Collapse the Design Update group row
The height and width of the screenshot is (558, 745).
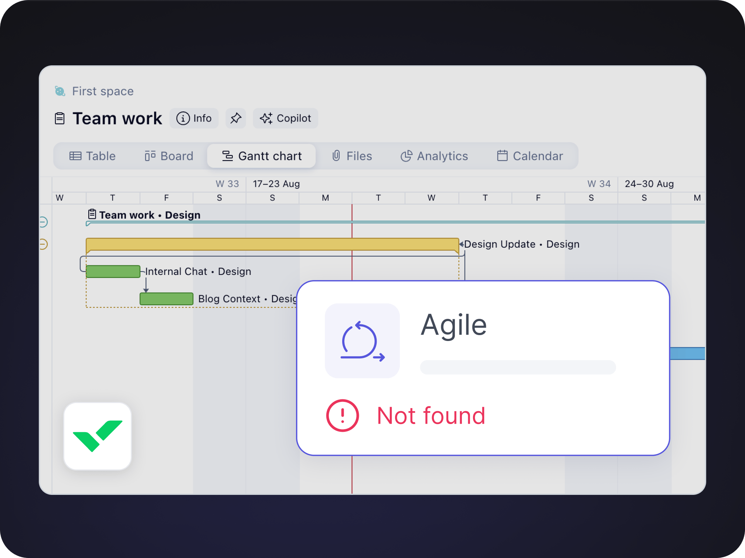tap(43, 244)
